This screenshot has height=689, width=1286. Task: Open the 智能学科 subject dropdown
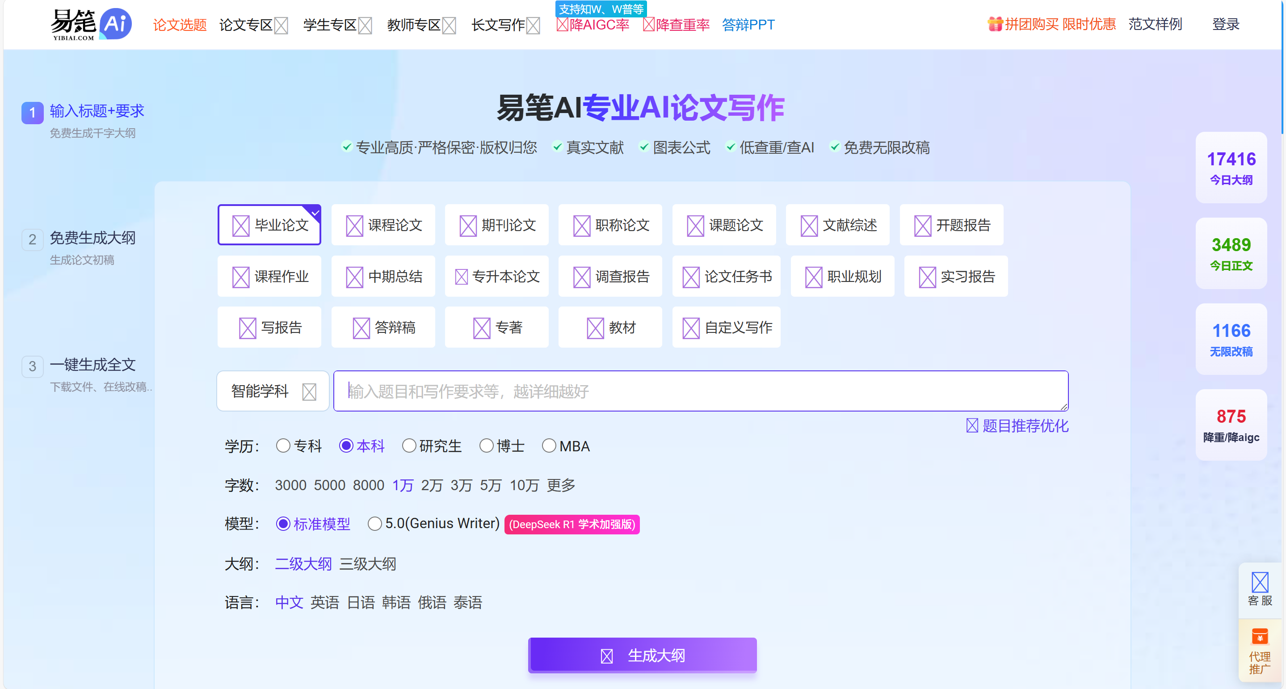pos(273,391)
